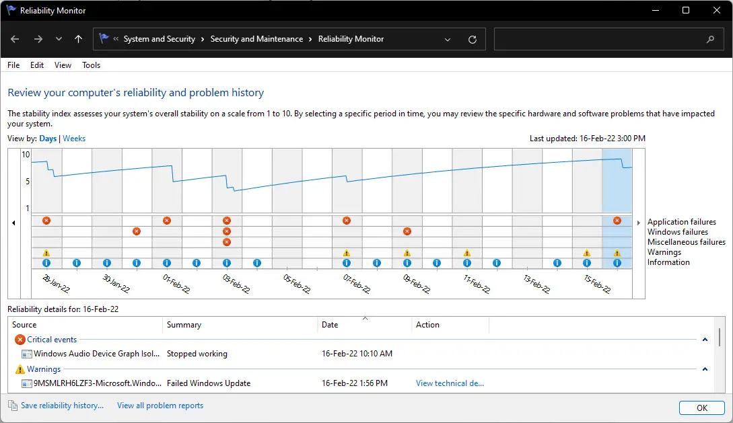Image resolution: width=733 pixels, height=423 pixels.
Task: Select the information icon on 03-Feb-22
Action: (x=227, y=263)
